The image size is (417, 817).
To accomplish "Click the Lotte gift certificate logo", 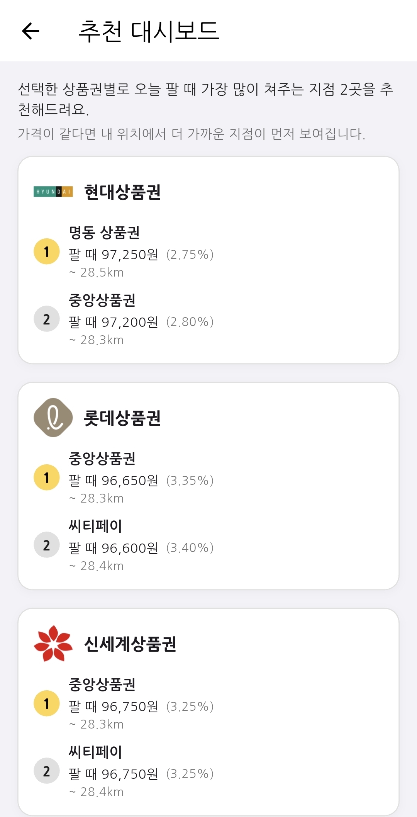I will pos(53,418).
